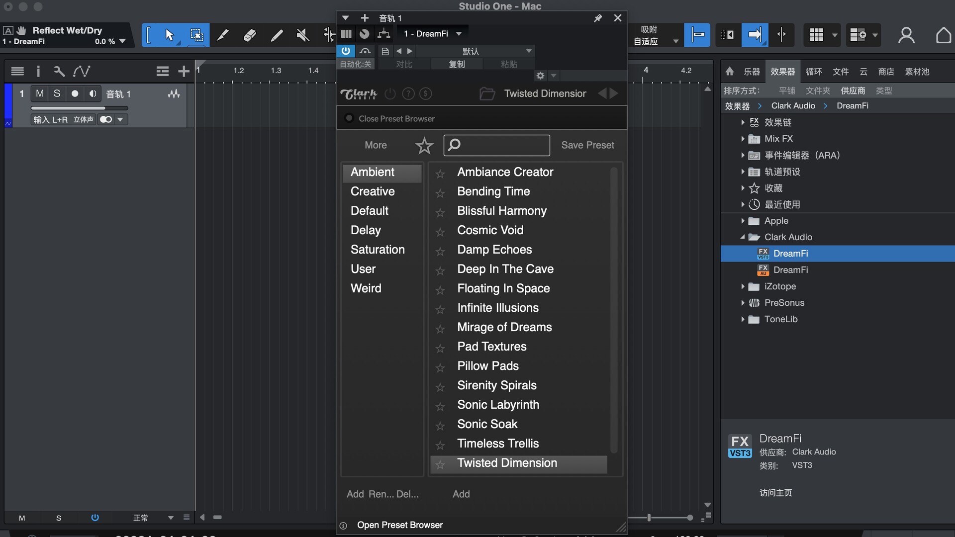Add a new track with plus icon
Image resolution: width=955 pixels, height=537 pixels.
184,71
